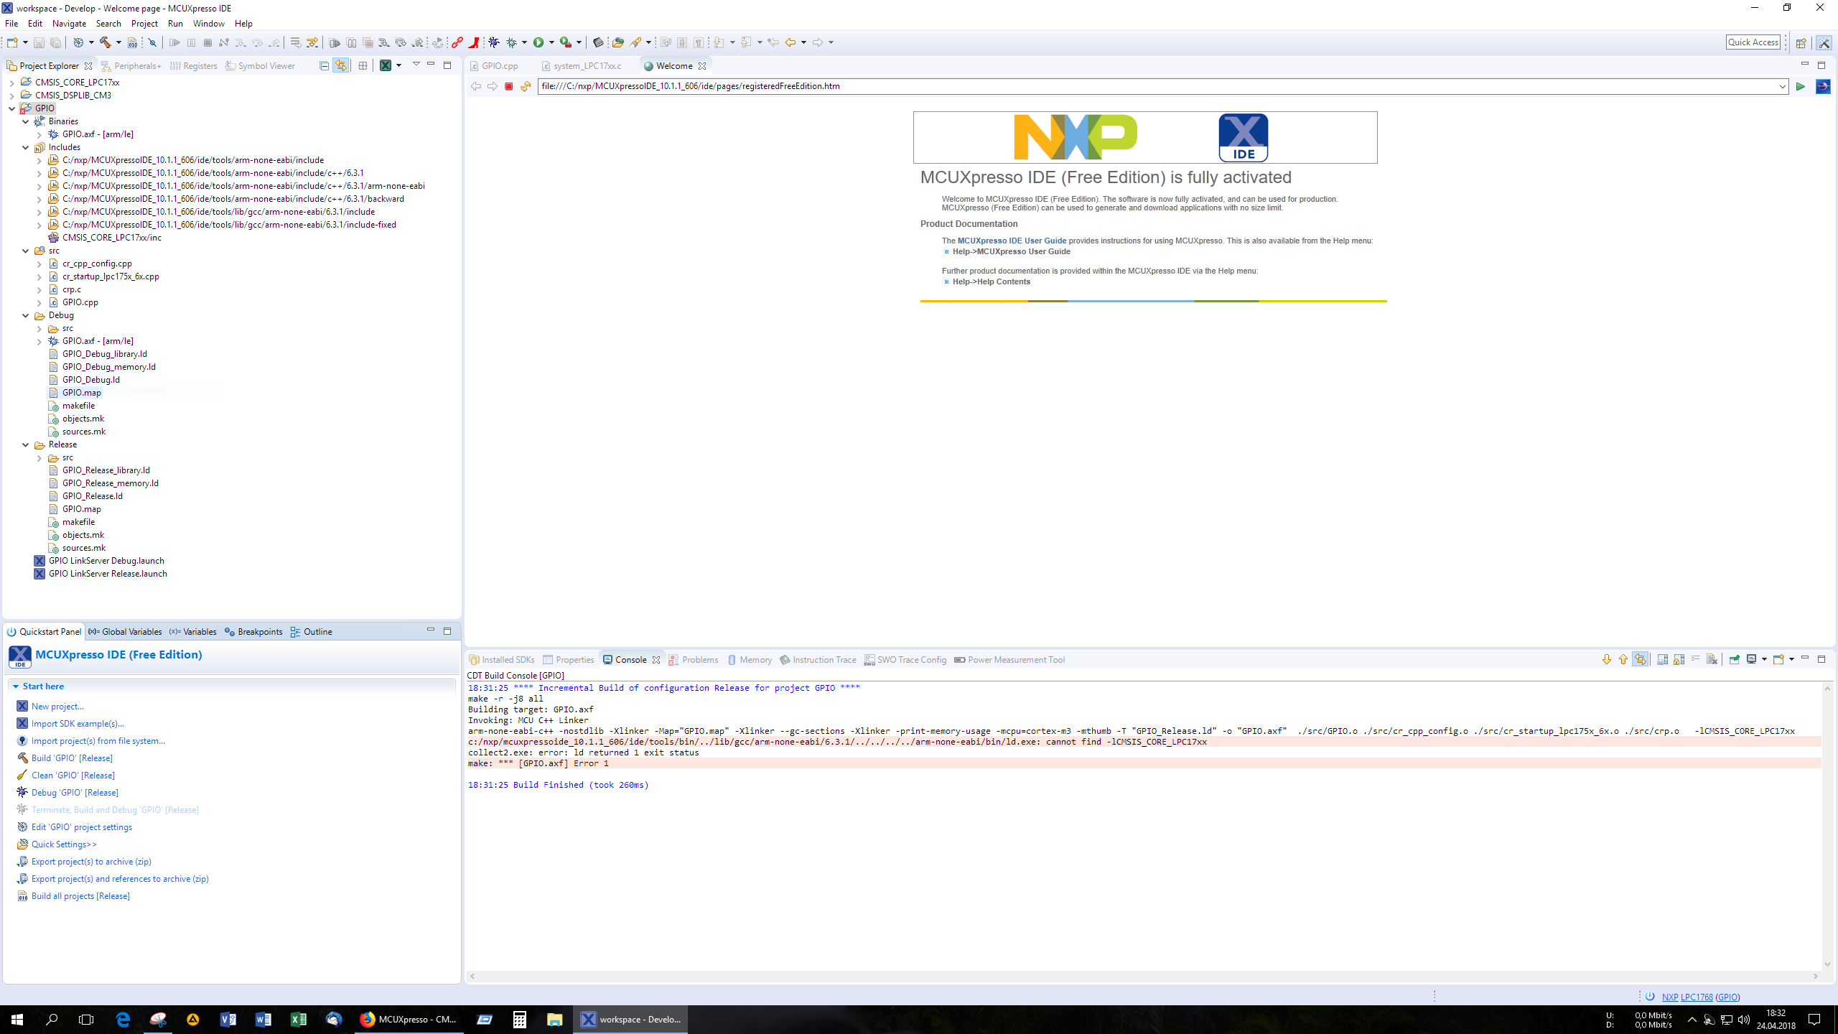The image size is (1838, 1034).
Task: Open Project Explorer View Menu triangle
Action: click(416, 65)
